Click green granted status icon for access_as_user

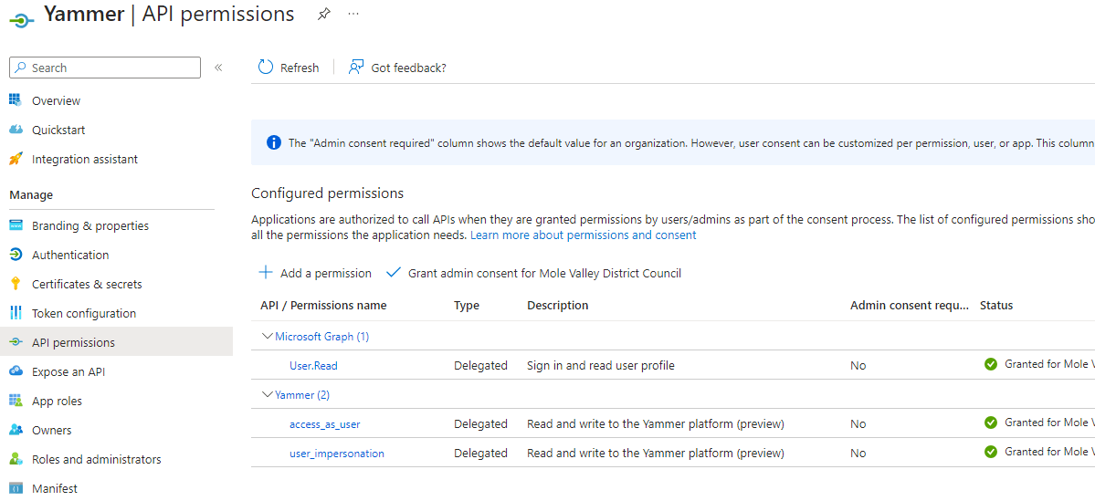pos(990,423)
